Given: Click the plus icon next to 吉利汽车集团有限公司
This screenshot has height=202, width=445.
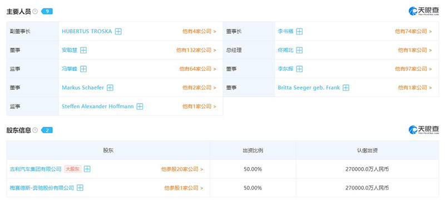Looking at the screenshot, I should (x=87, y=169).
